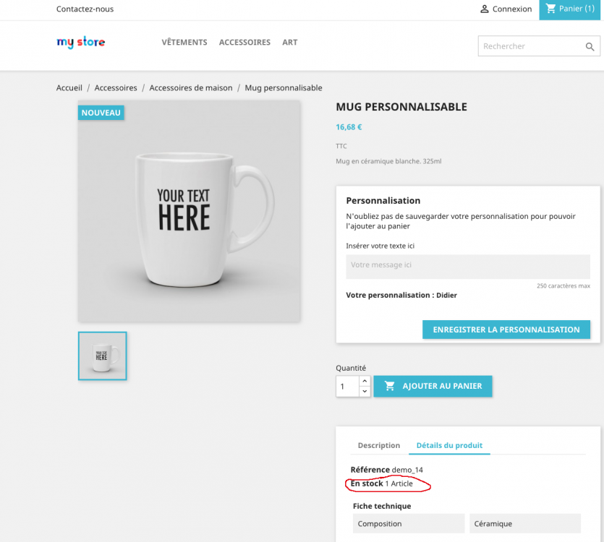Open the Art menu
This screenshot has height=542, width=604.
(x=289, y=43)
